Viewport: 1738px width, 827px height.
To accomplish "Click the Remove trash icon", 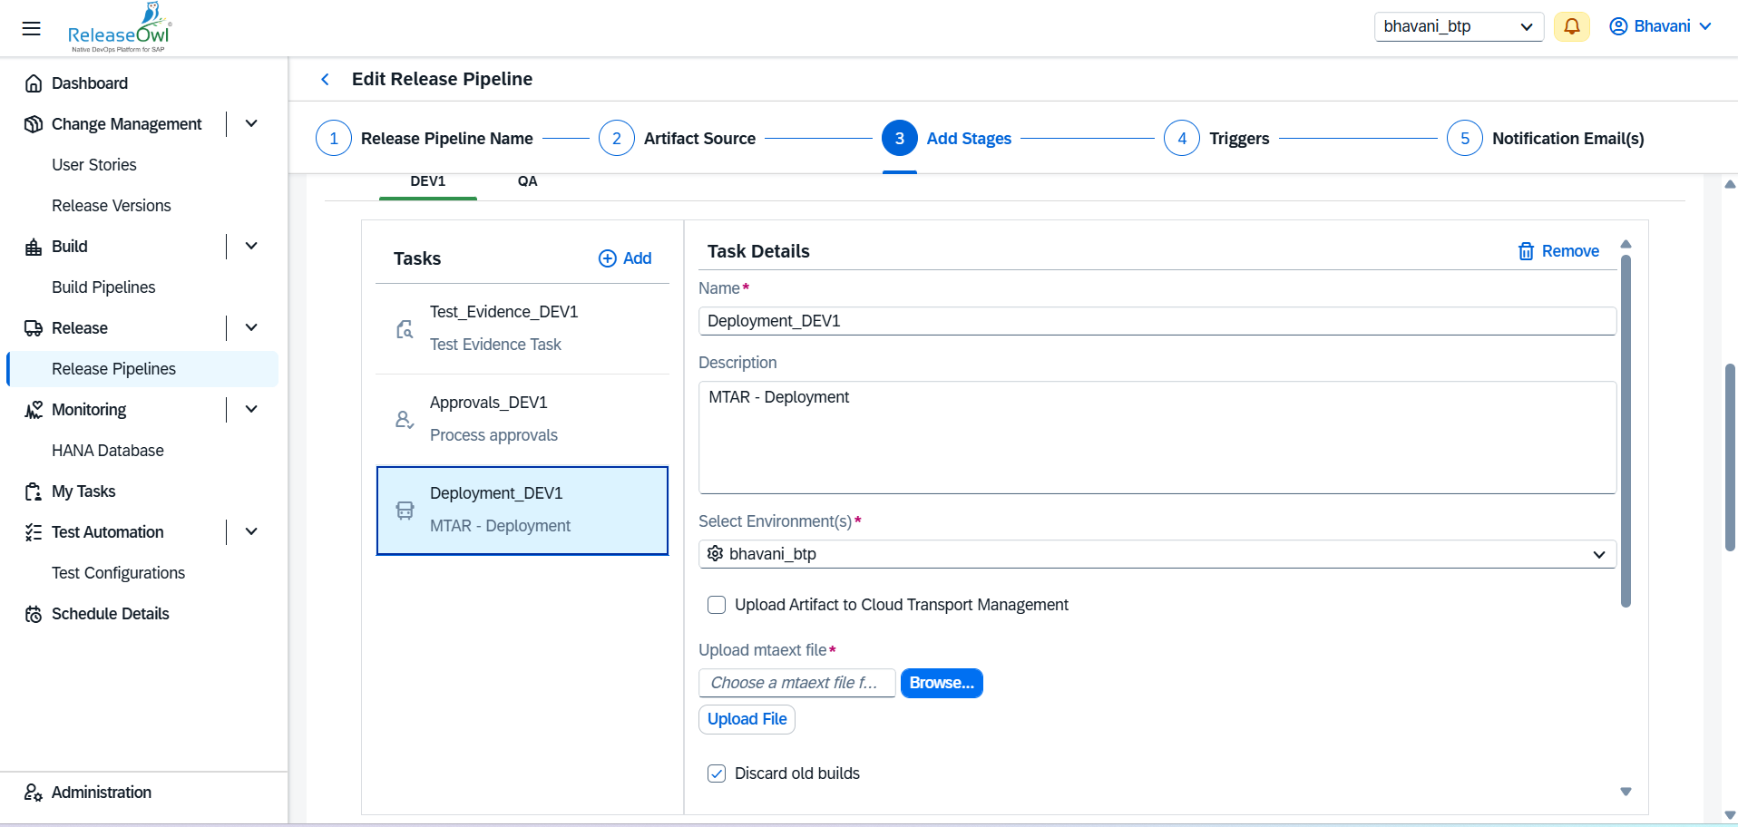I will pos(1526,251).
